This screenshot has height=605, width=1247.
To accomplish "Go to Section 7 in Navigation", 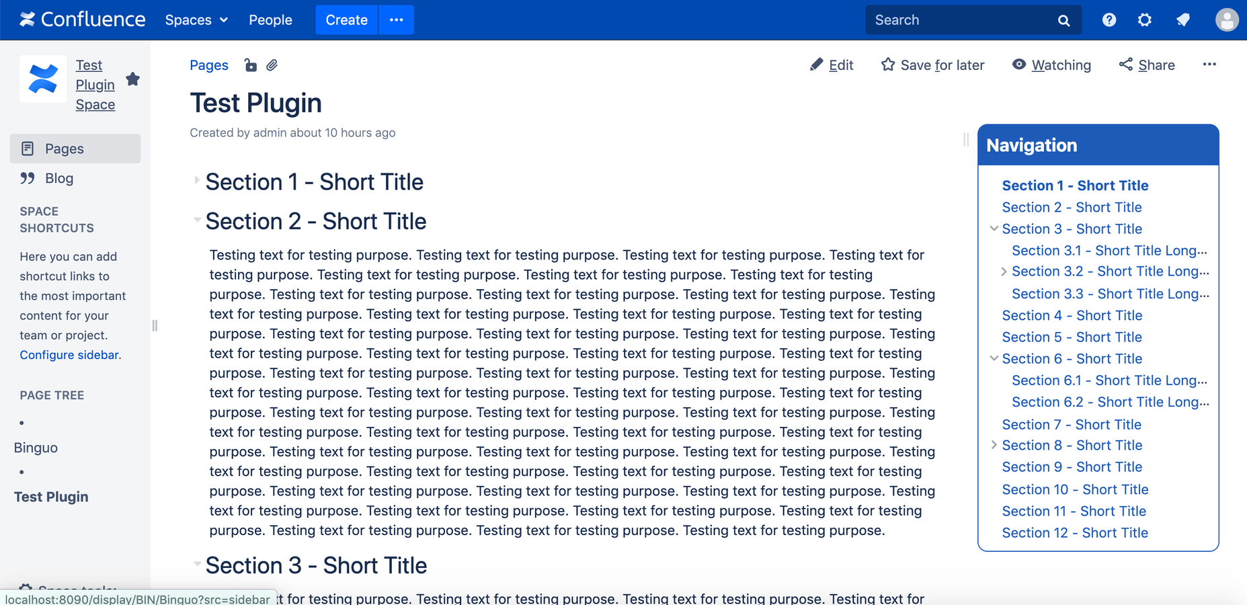I will (1072, 424).
